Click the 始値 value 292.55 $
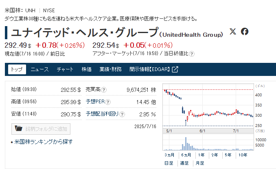The width and height of the screenshot is (276, 169). click(71, 90)
